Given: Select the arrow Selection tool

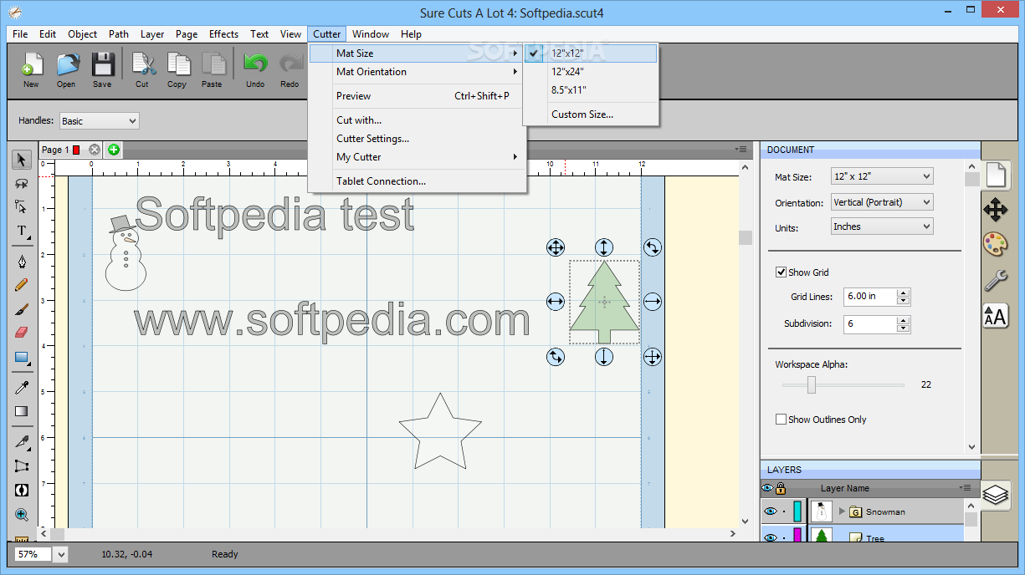Looking at the screenshot, I should 22,160.
